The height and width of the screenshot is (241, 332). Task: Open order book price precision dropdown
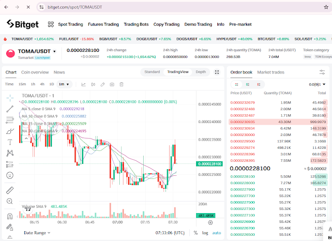point(317,84)
